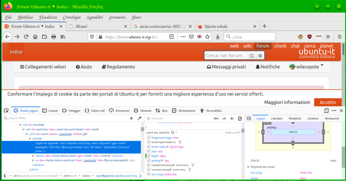Save the page to Pocket with its icon
The image size is (346, 181).
point(191,37)
